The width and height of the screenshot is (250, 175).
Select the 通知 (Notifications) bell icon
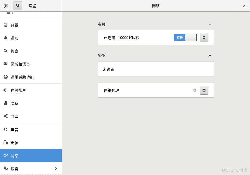coord(6,38)
